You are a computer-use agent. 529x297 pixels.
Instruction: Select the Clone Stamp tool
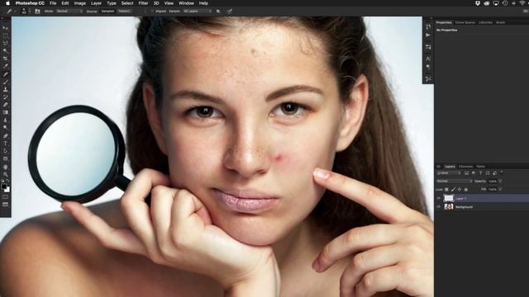click(6, 90)
